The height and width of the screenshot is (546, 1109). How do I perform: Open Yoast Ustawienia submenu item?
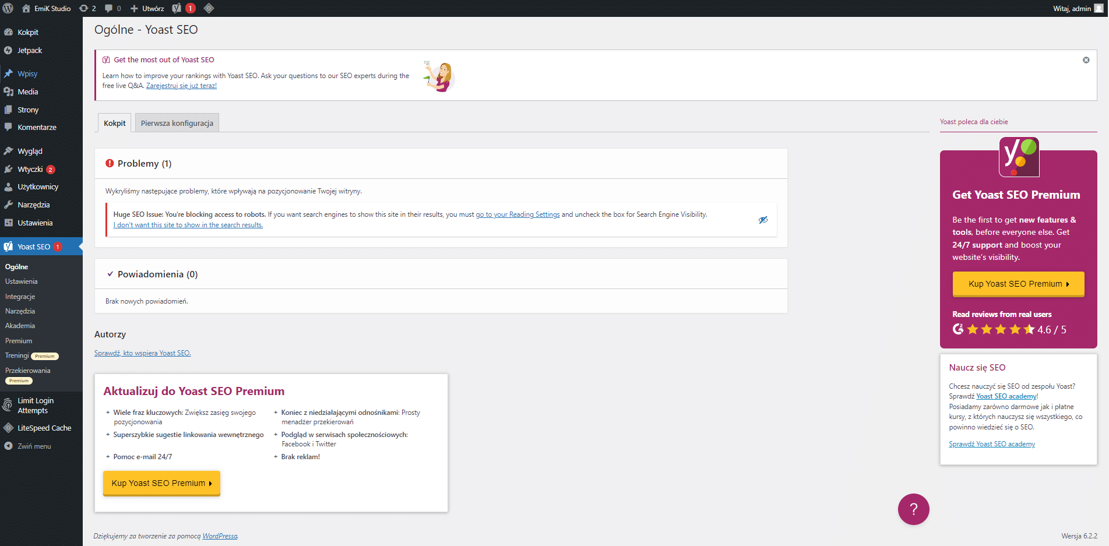pyautogui.click(x=22, y=281)
